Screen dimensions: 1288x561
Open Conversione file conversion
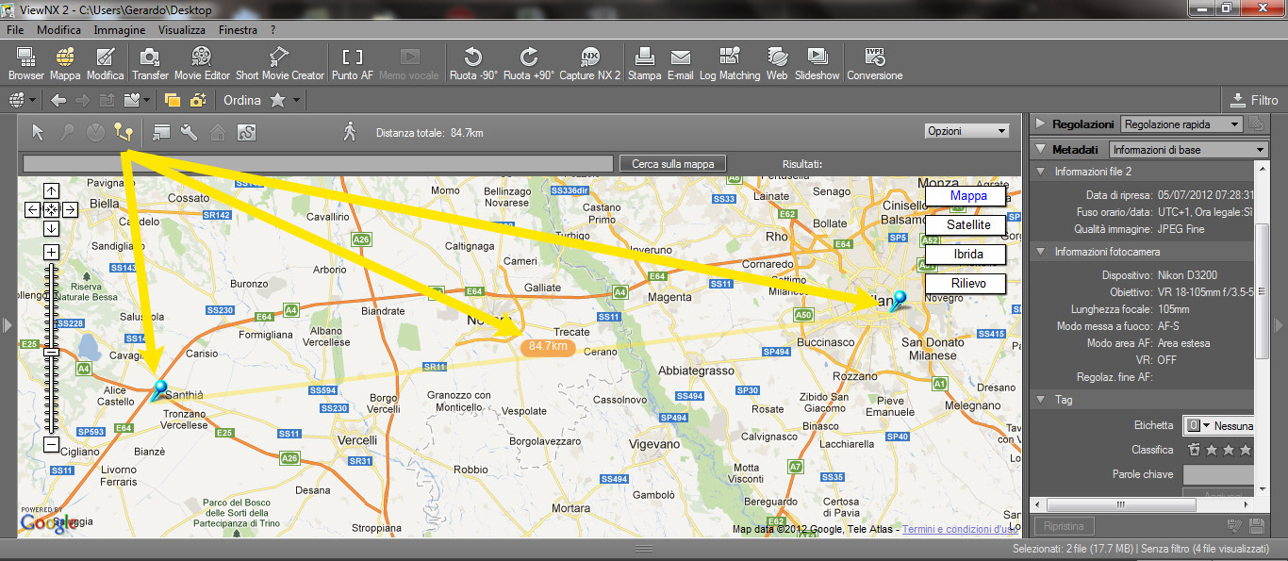874,63
